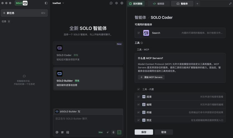Image resolution: width=233 pixels, height=138 pixels.
Task: Click the Search agent icon
Action: (146, 33)
